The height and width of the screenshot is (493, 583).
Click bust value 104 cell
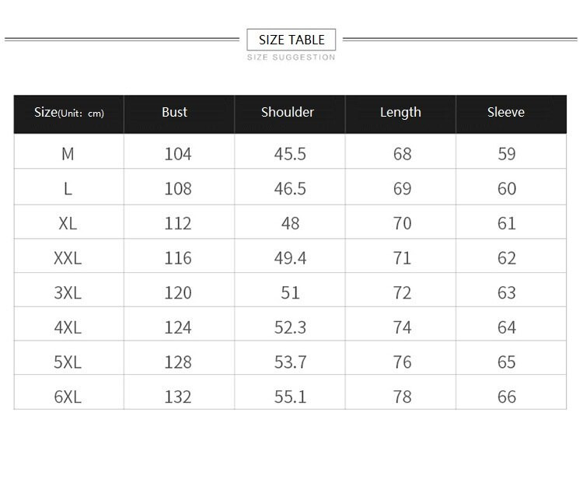[x=178, y=154]
